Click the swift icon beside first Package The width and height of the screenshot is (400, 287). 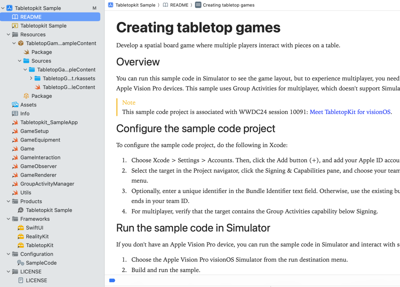[x=26, y=52]
